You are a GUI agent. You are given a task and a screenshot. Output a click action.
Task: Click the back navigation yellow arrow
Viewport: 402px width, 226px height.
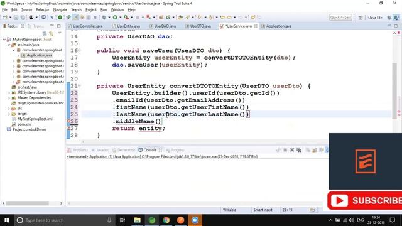pyautogui.click(x=229, y=18)
